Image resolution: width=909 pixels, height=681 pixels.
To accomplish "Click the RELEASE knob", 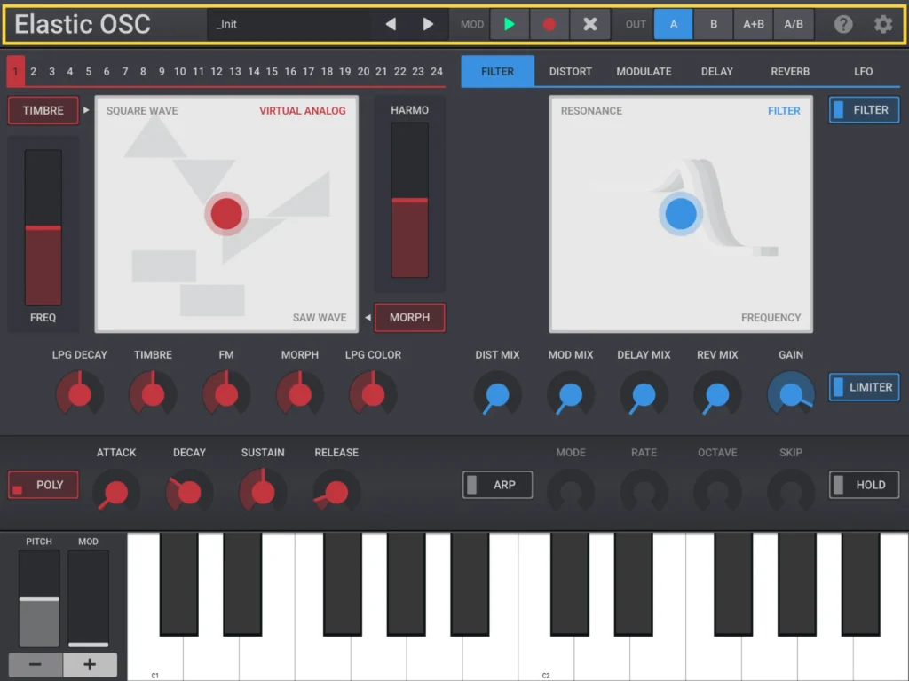I will (x=336, y=492).
